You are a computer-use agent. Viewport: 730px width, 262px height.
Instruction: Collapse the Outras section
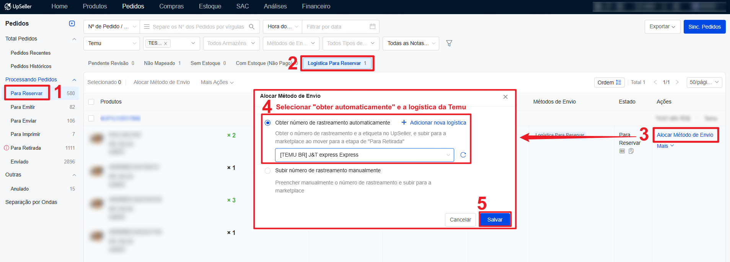point(74,175)
